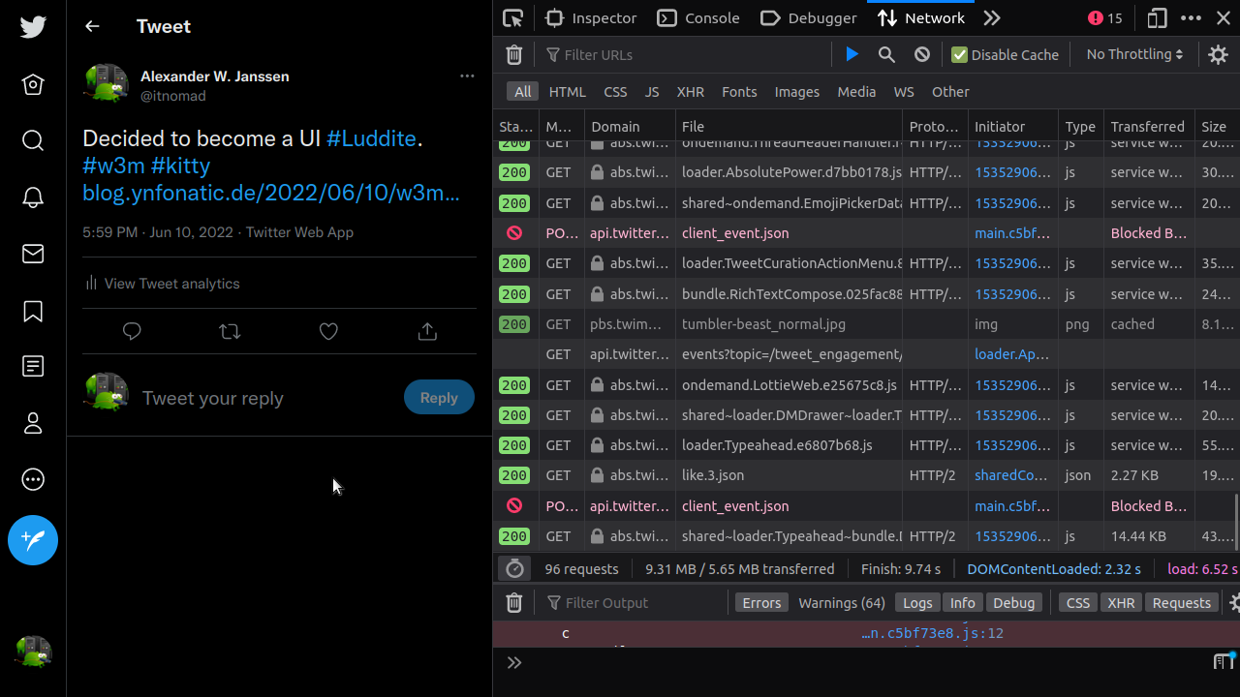Reply to tweet via speech bubble icon
Image resolution: width=1240 pixels, height=697 pixels.
pos(132,331)
